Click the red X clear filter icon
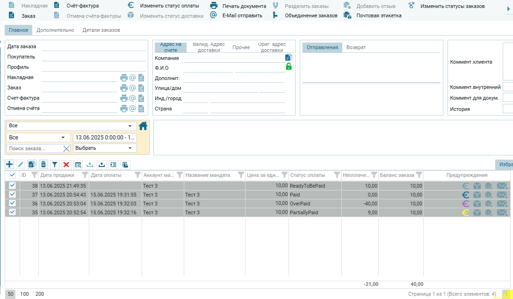Screen dimensions: 513x299 [66, 164]
